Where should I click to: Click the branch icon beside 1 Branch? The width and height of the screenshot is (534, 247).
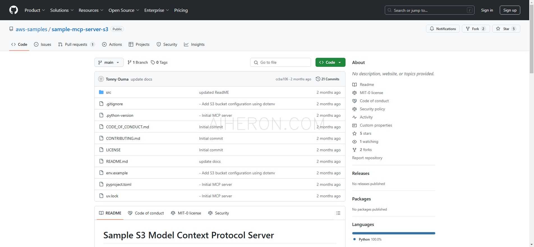click(129, 62)
